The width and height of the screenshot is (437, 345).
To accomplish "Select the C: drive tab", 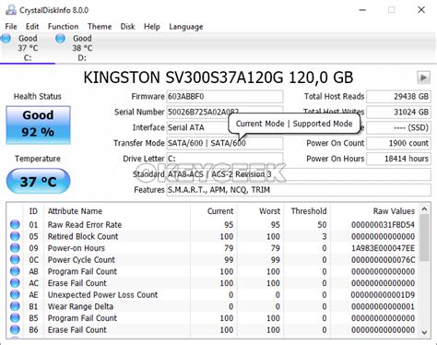I will [x=28, y=48].
